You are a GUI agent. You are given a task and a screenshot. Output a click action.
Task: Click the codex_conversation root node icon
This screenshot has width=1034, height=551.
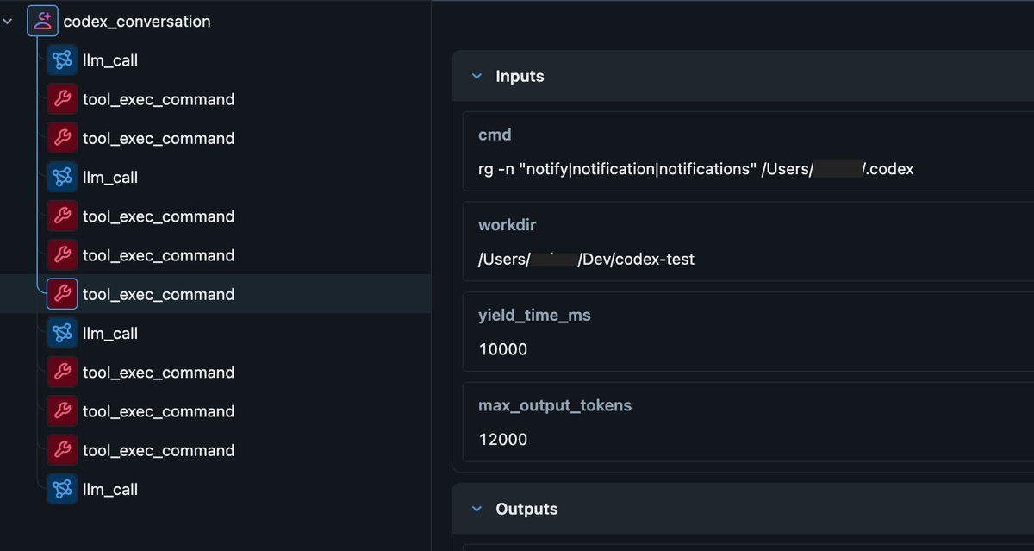point(42,21)
